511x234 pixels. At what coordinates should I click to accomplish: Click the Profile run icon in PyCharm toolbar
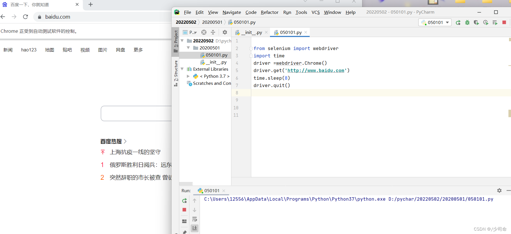click(x=486, y=23)
